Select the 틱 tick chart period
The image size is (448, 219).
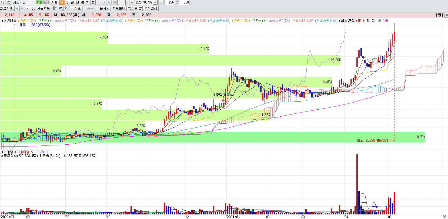(88, 2)
